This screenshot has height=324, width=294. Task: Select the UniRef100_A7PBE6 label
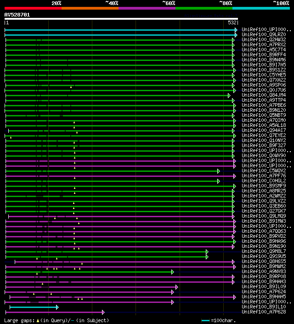point(264,105)
